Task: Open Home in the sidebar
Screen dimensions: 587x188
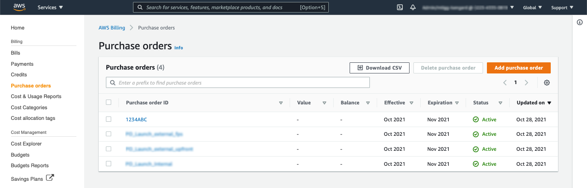Action: pos(18,28)
